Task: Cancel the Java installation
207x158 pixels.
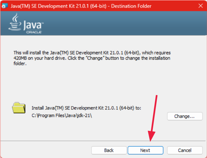Action: (x=184, y=150)
